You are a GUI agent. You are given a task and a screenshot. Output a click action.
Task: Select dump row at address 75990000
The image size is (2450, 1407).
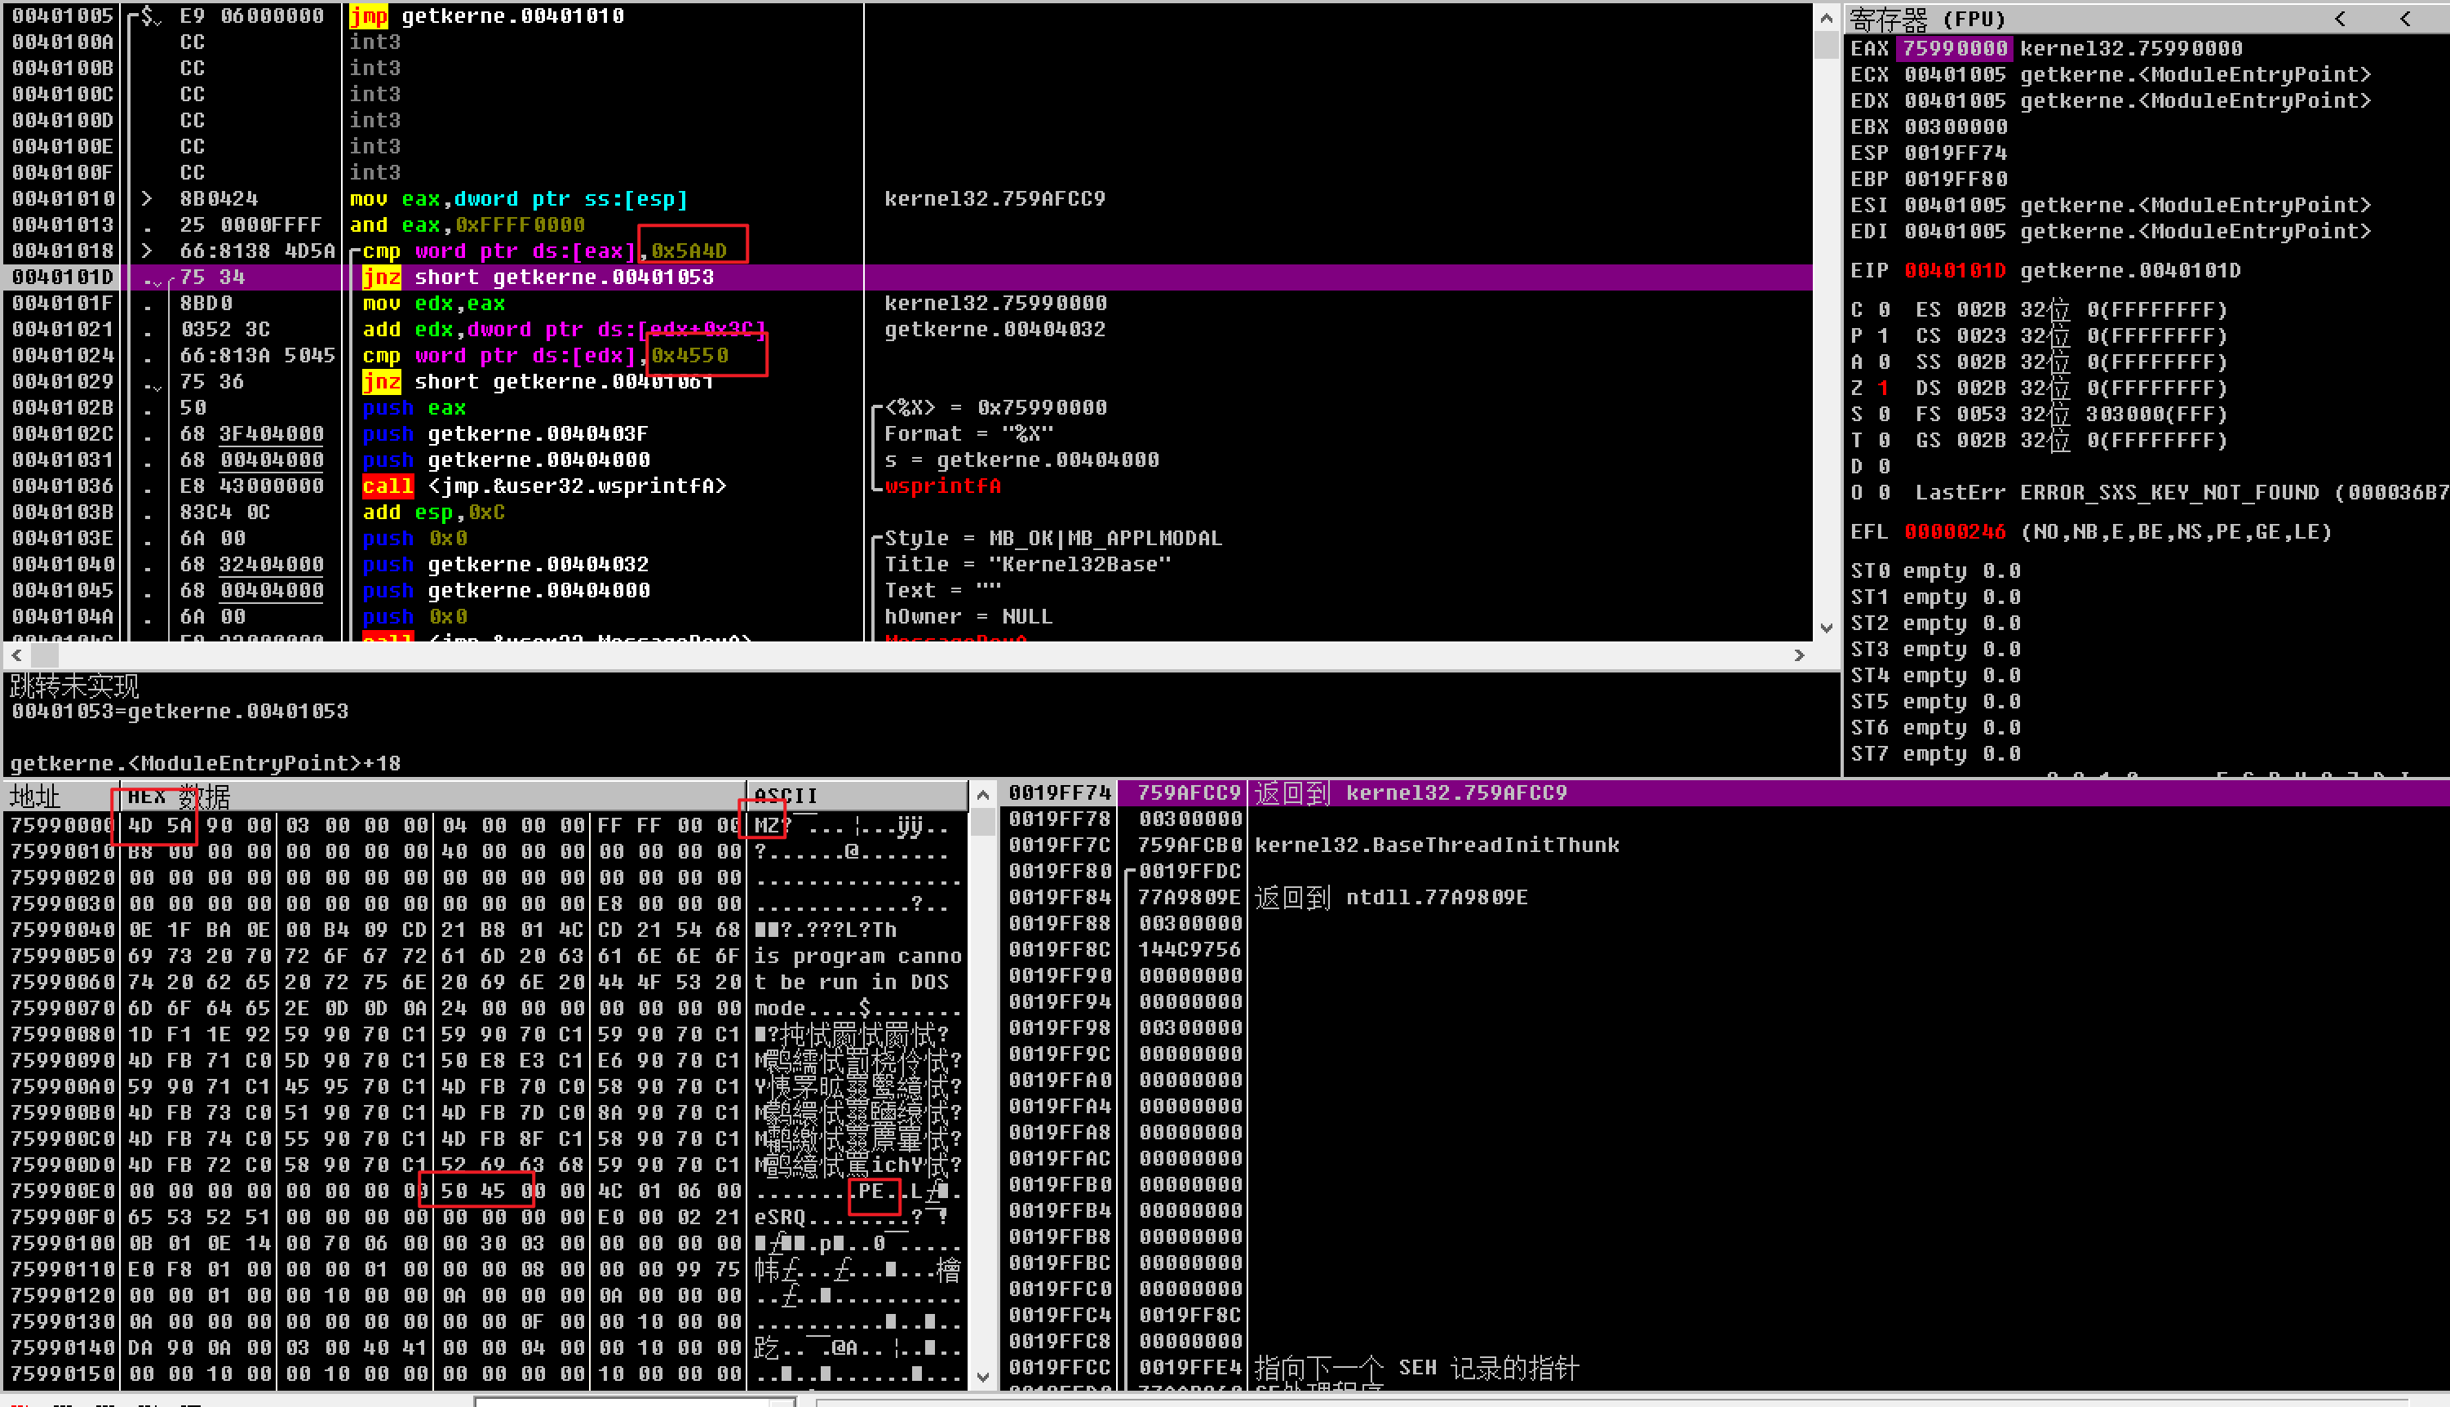click(485, 825)
